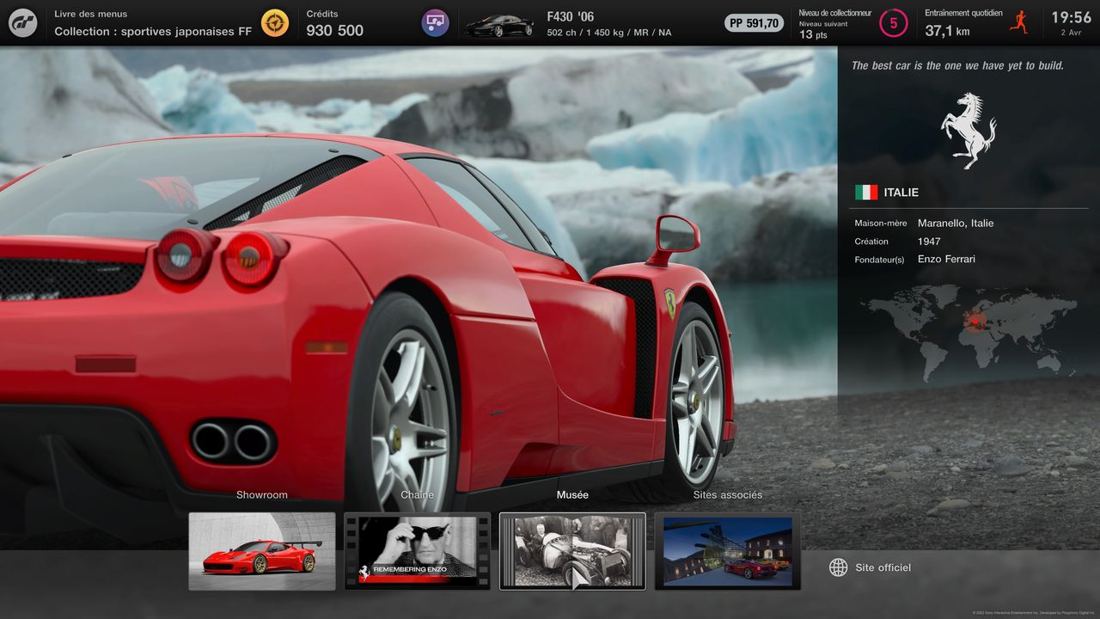Open collector level 5 circle
Image resolution: width=1100 pixels, height=619 pixels.
point(893,23)
